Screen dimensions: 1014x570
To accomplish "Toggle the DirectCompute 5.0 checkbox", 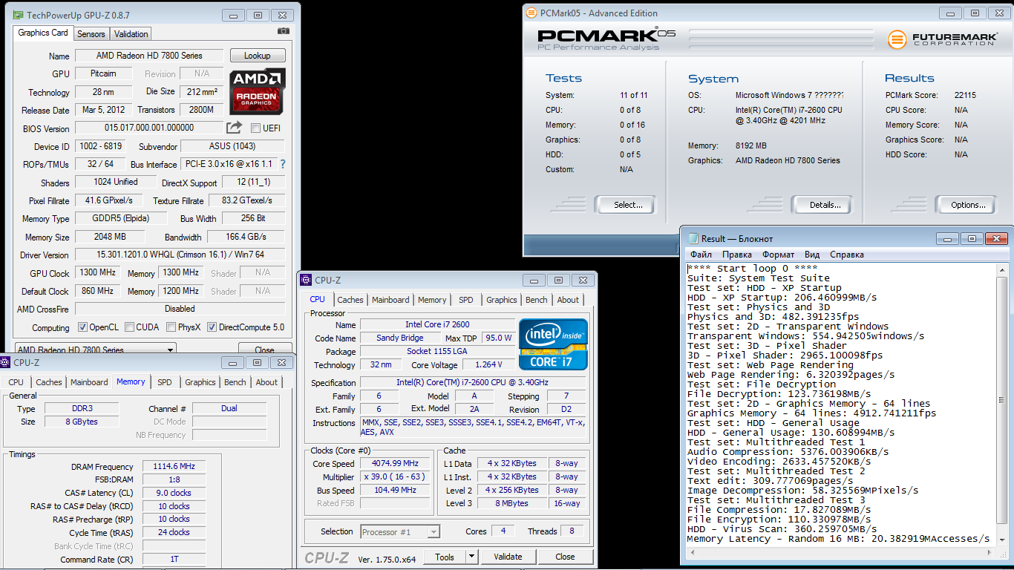I will (x=212, y=327).
